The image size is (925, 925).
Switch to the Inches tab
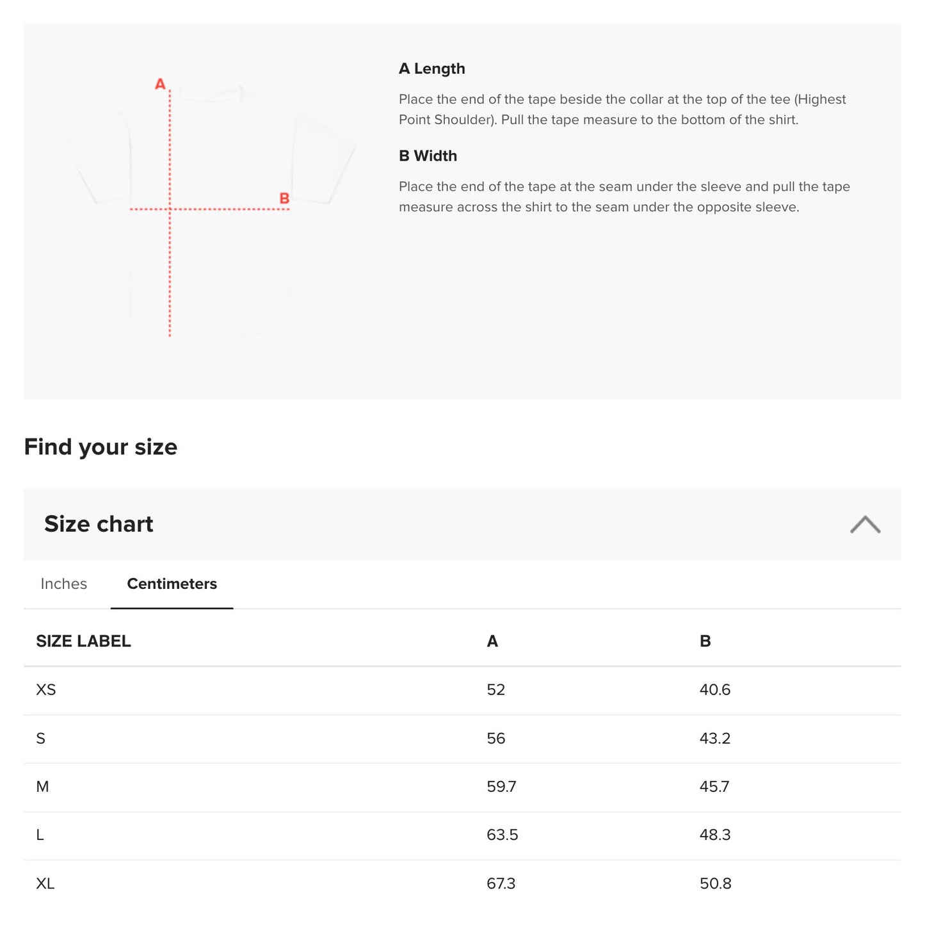63,584
